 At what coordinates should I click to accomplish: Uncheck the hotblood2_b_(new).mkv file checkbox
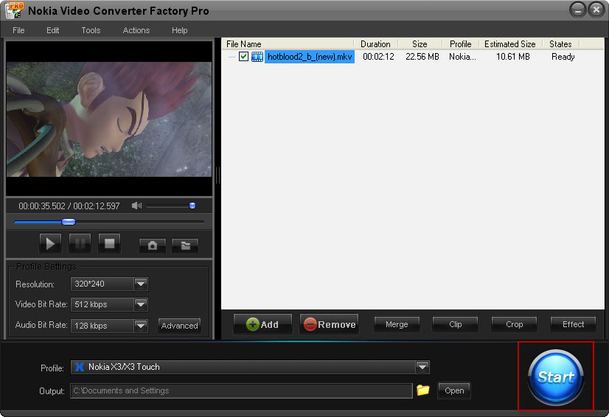coord(243,57)
